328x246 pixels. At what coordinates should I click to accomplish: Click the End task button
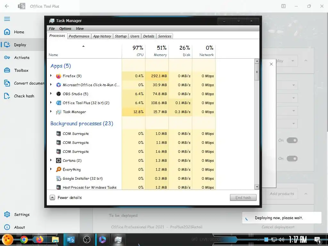point(243,197)
